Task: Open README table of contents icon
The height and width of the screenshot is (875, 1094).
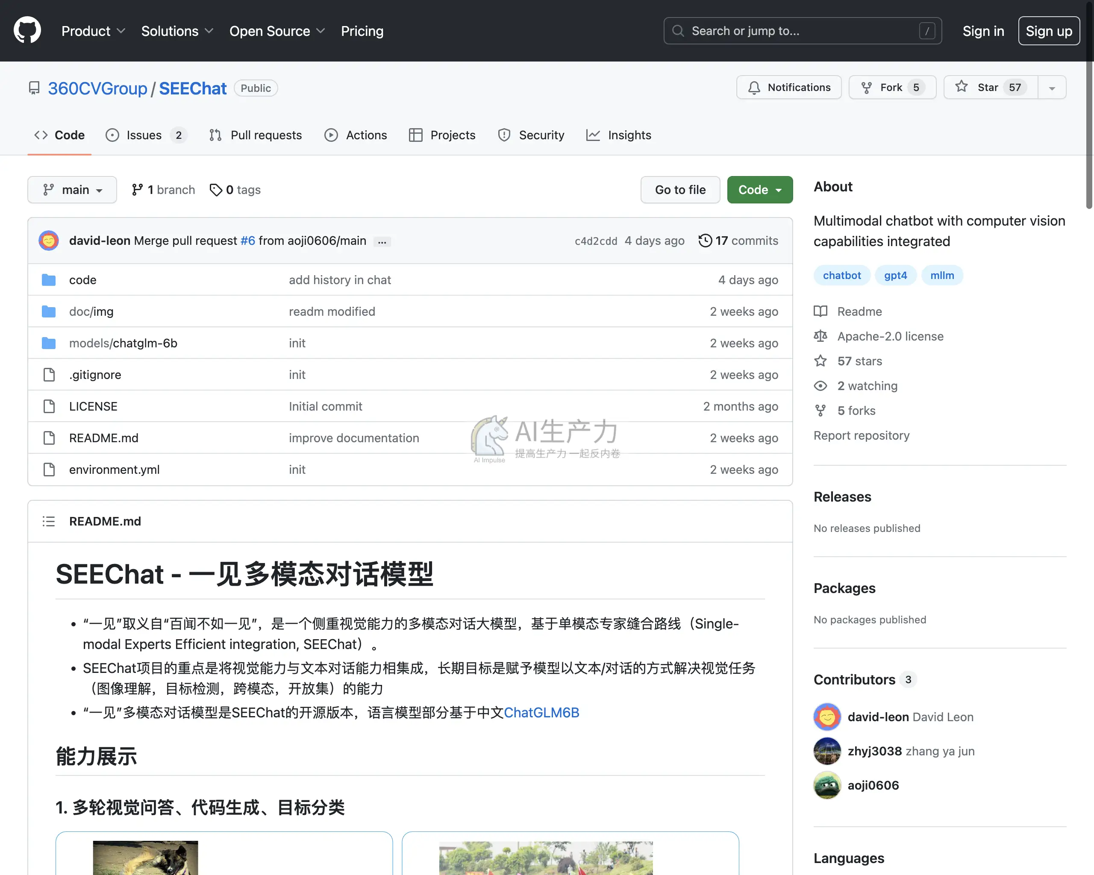Action: pos(49,521)
